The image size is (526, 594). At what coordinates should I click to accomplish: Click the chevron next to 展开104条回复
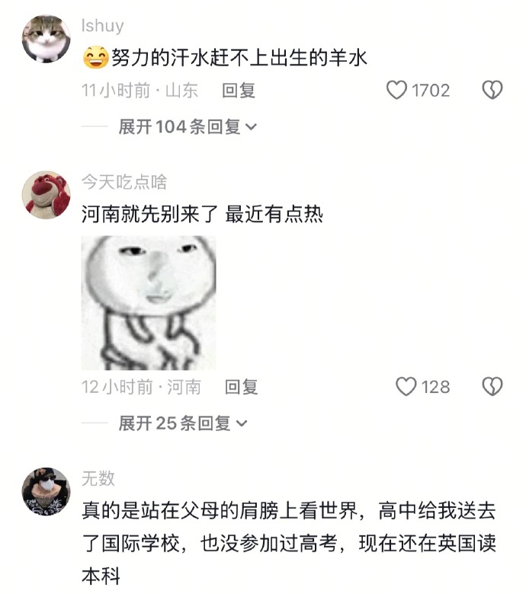click(x=251, y=127)
